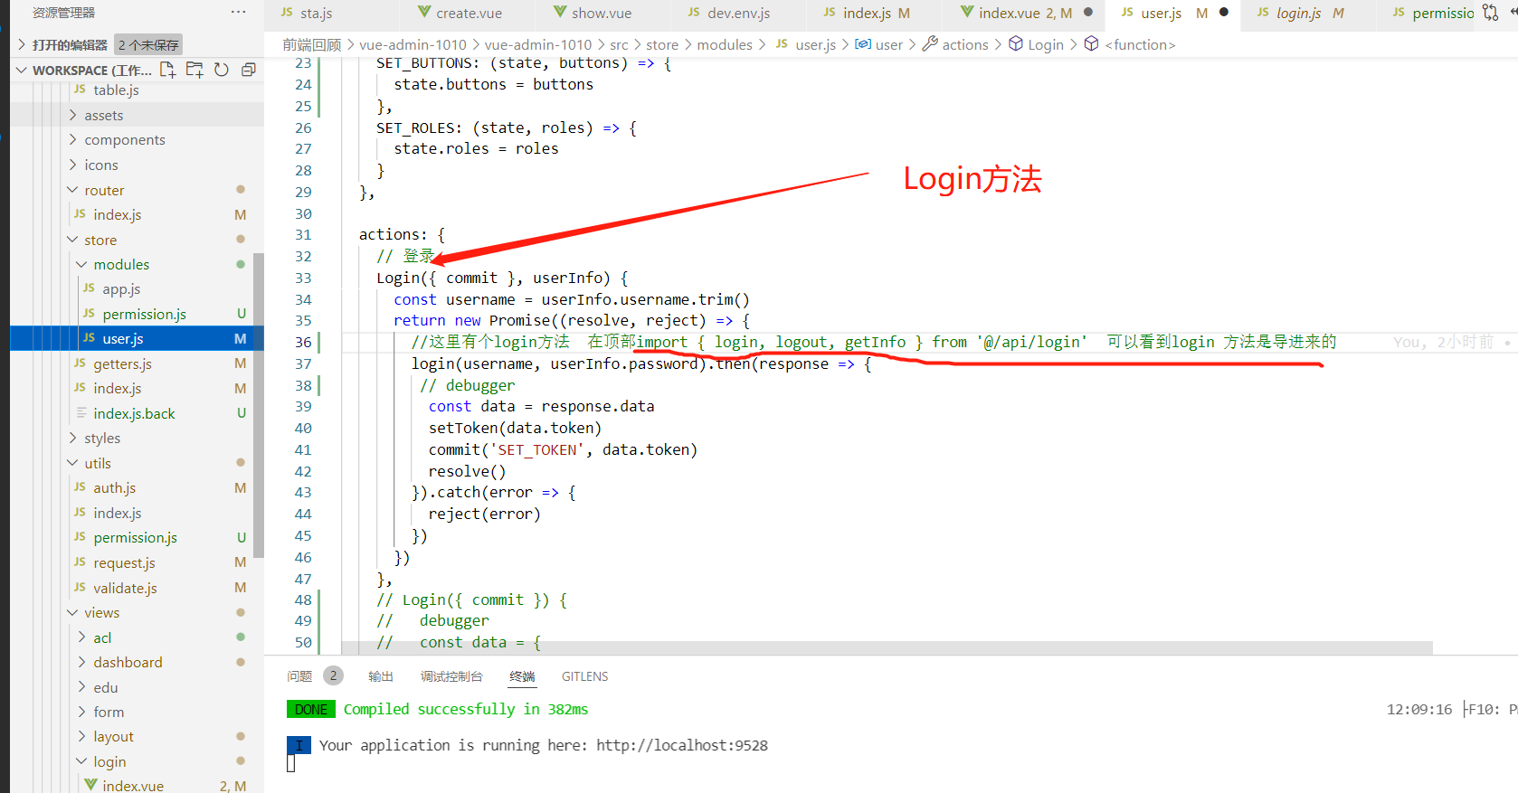
Task: Click line number 36 in the gutter
Action: coord(303,342)
